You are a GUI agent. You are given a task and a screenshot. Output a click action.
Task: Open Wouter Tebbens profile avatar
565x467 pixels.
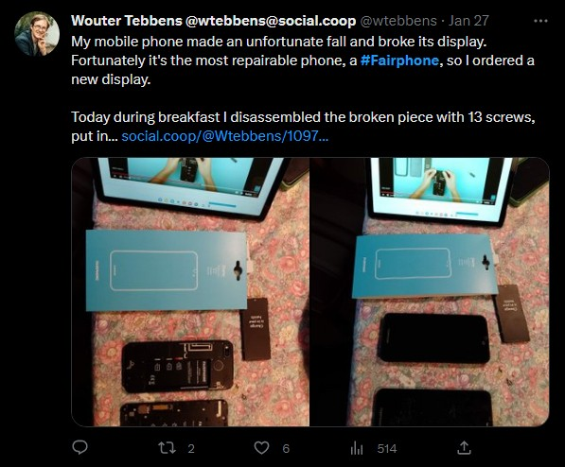[x=37, y=33]
